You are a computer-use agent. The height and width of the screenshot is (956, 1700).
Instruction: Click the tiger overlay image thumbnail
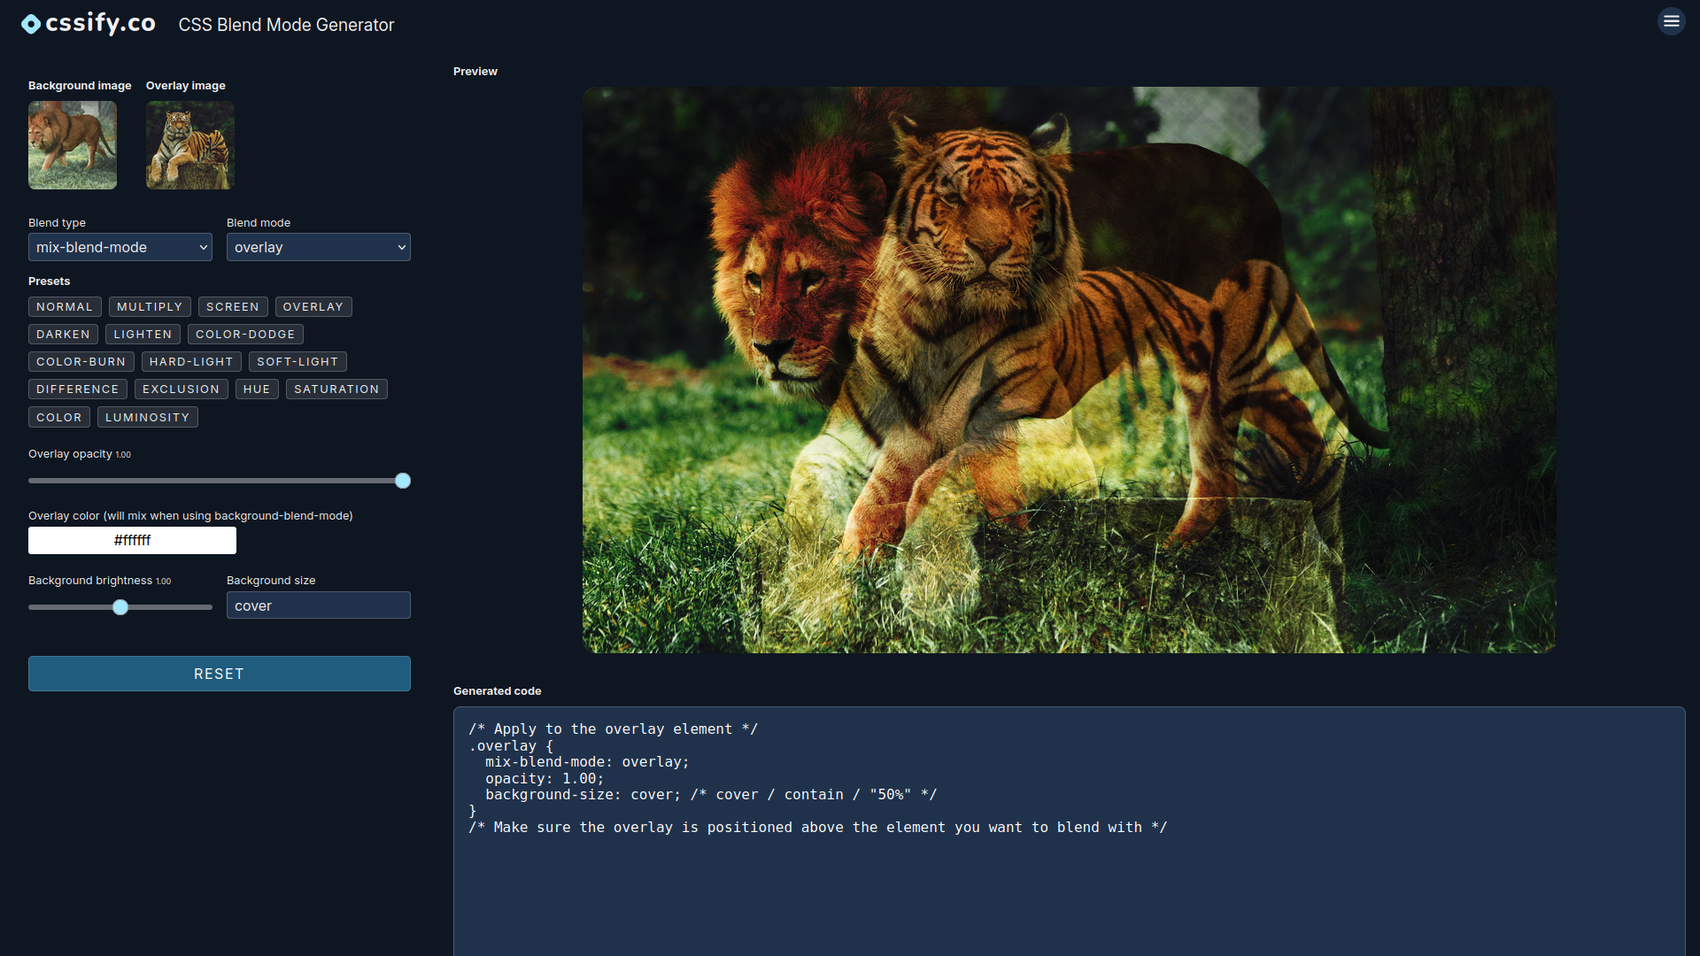[x=189, y=144]
